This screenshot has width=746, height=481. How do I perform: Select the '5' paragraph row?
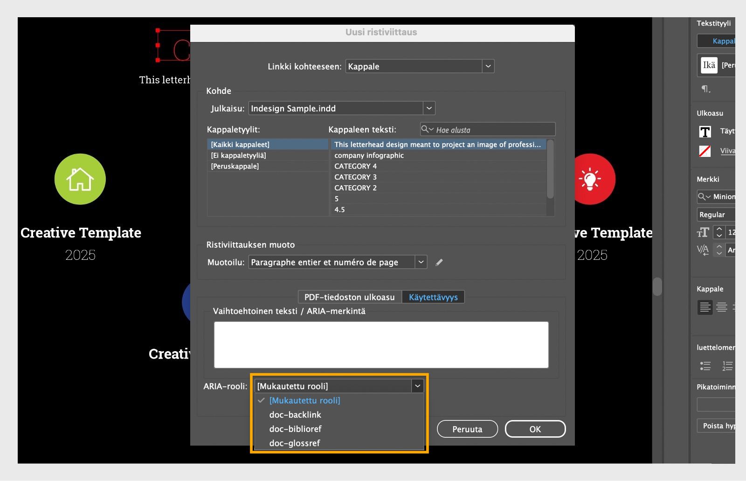438,199
